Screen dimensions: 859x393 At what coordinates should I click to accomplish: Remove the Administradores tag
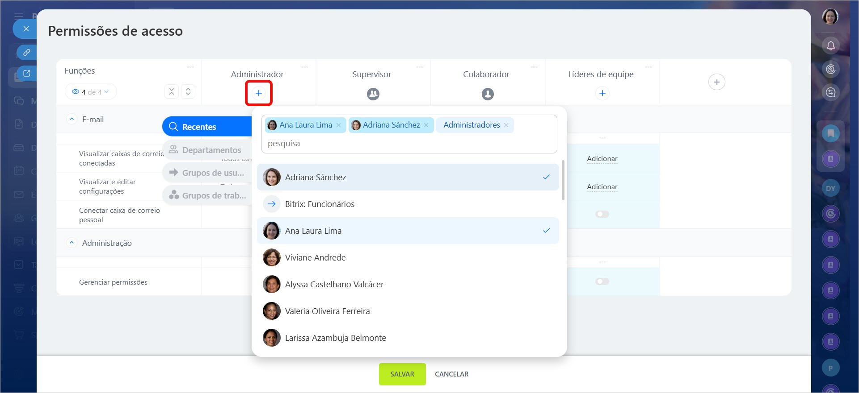(x=506, y=125)
